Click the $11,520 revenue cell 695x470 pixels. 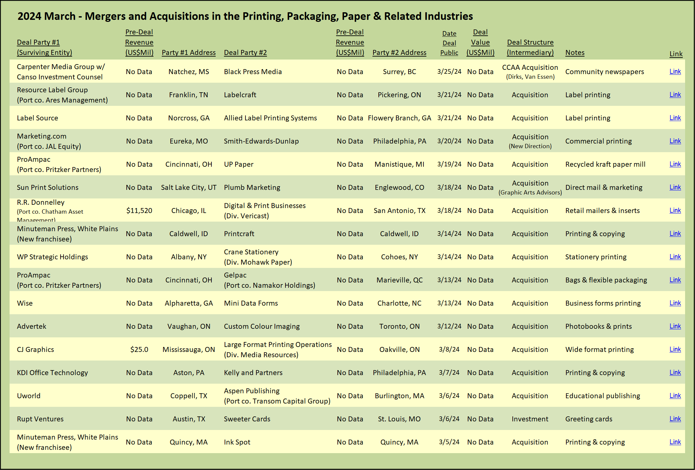click(139, 211)
